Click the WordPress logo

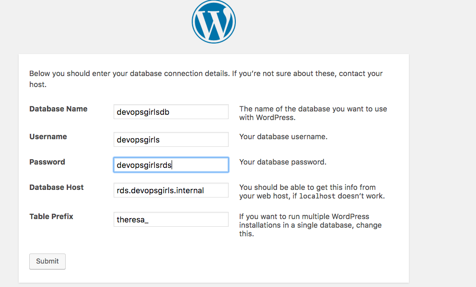coord(214,22)
